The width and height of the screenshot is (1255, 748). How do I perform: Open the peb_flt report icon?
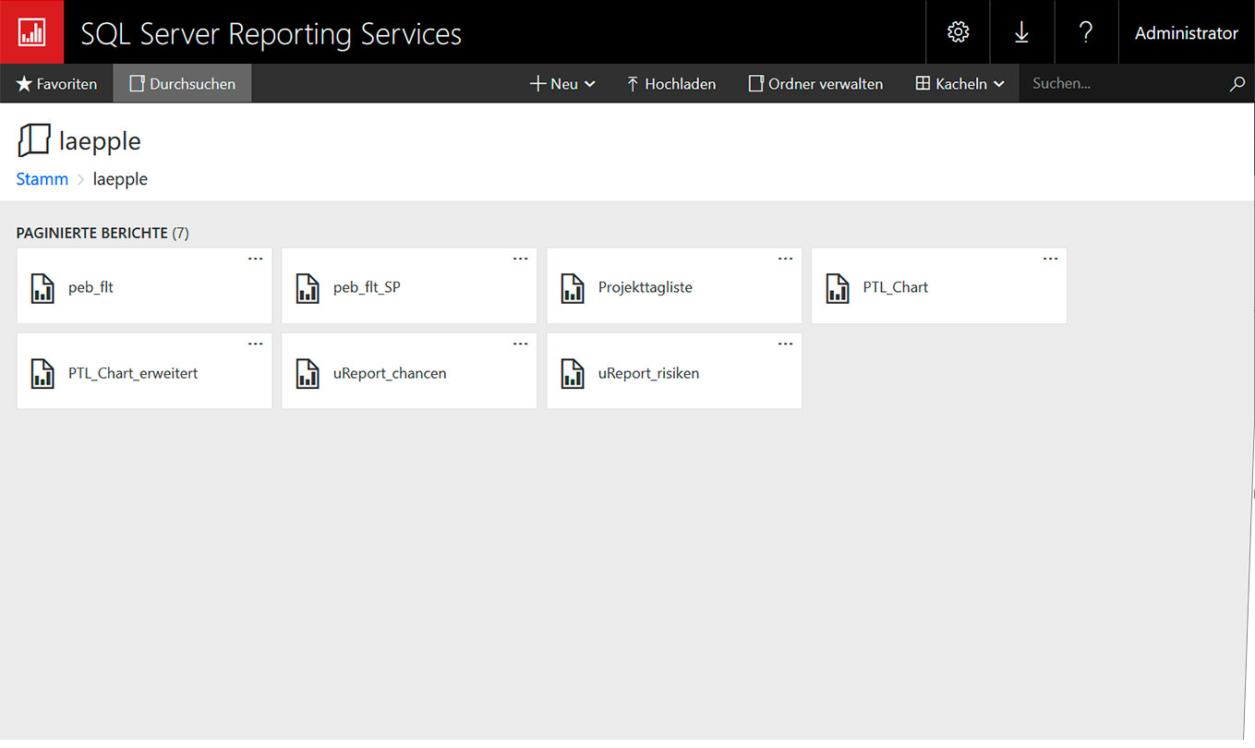tap(42, 288)
